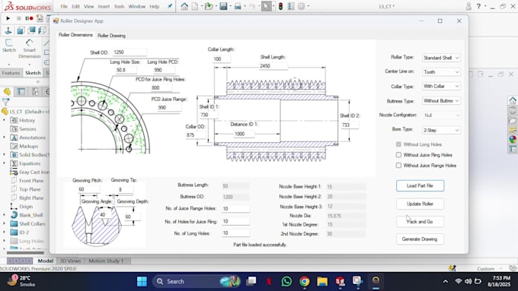The height and width of the screenshot is (291, 518).
Task: Open the File menu
Action: 64,6
